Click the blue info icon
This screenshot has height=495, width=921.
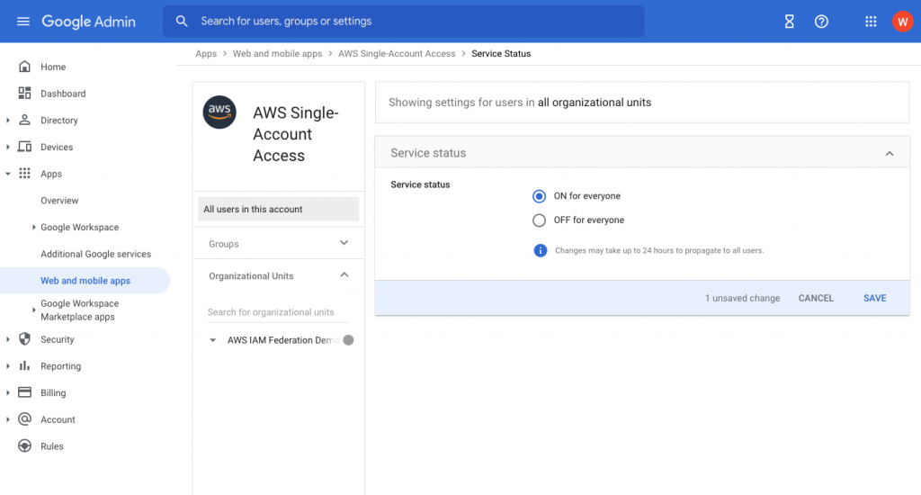coord(540,250)
